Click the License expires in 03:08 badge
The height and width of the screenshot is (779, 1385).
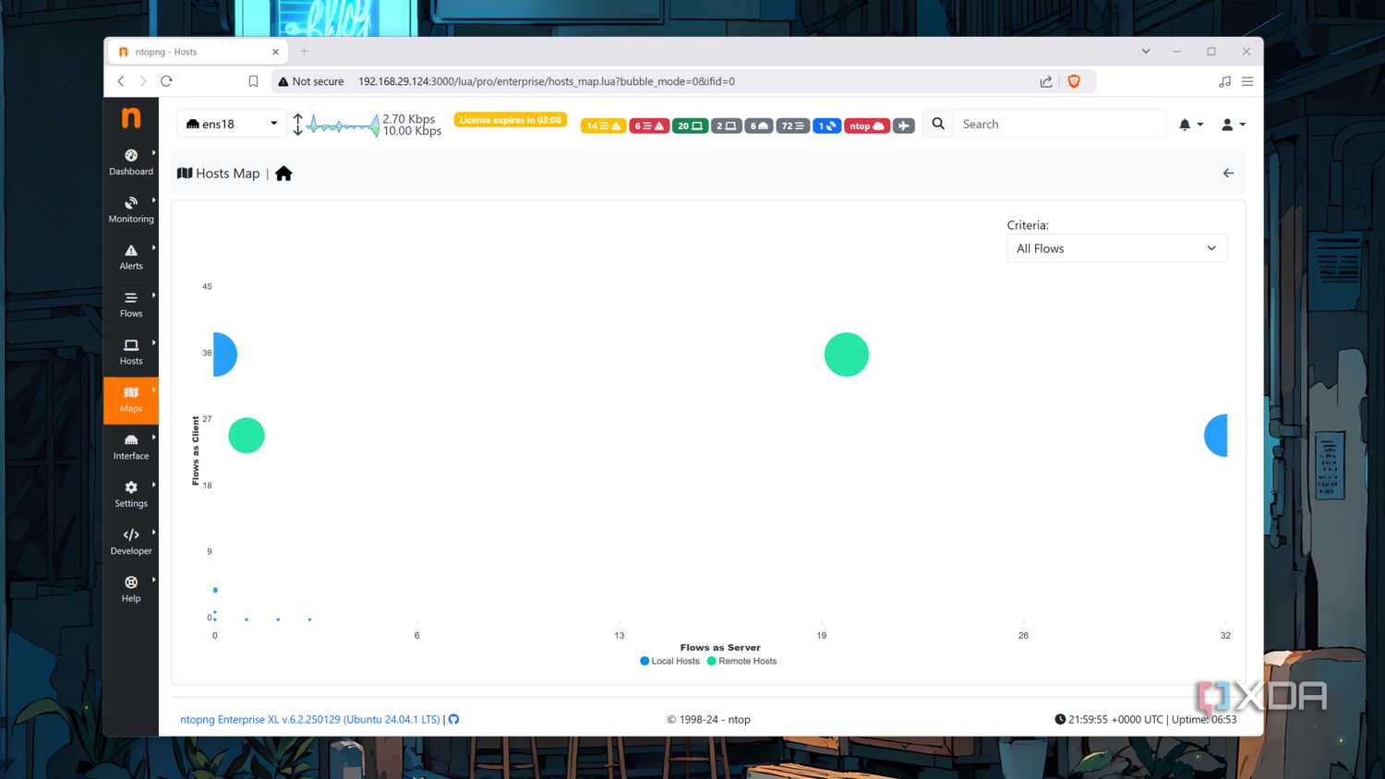click(x=511, y=120)
